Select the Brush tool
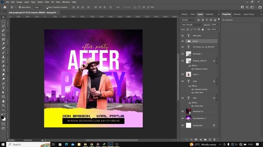 (3, 53)
